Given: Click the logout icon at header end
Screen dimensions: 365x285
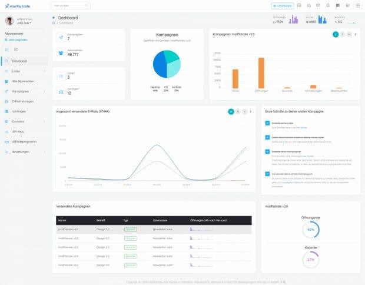Looking at the screenshot, I should [x=358, y=5].
